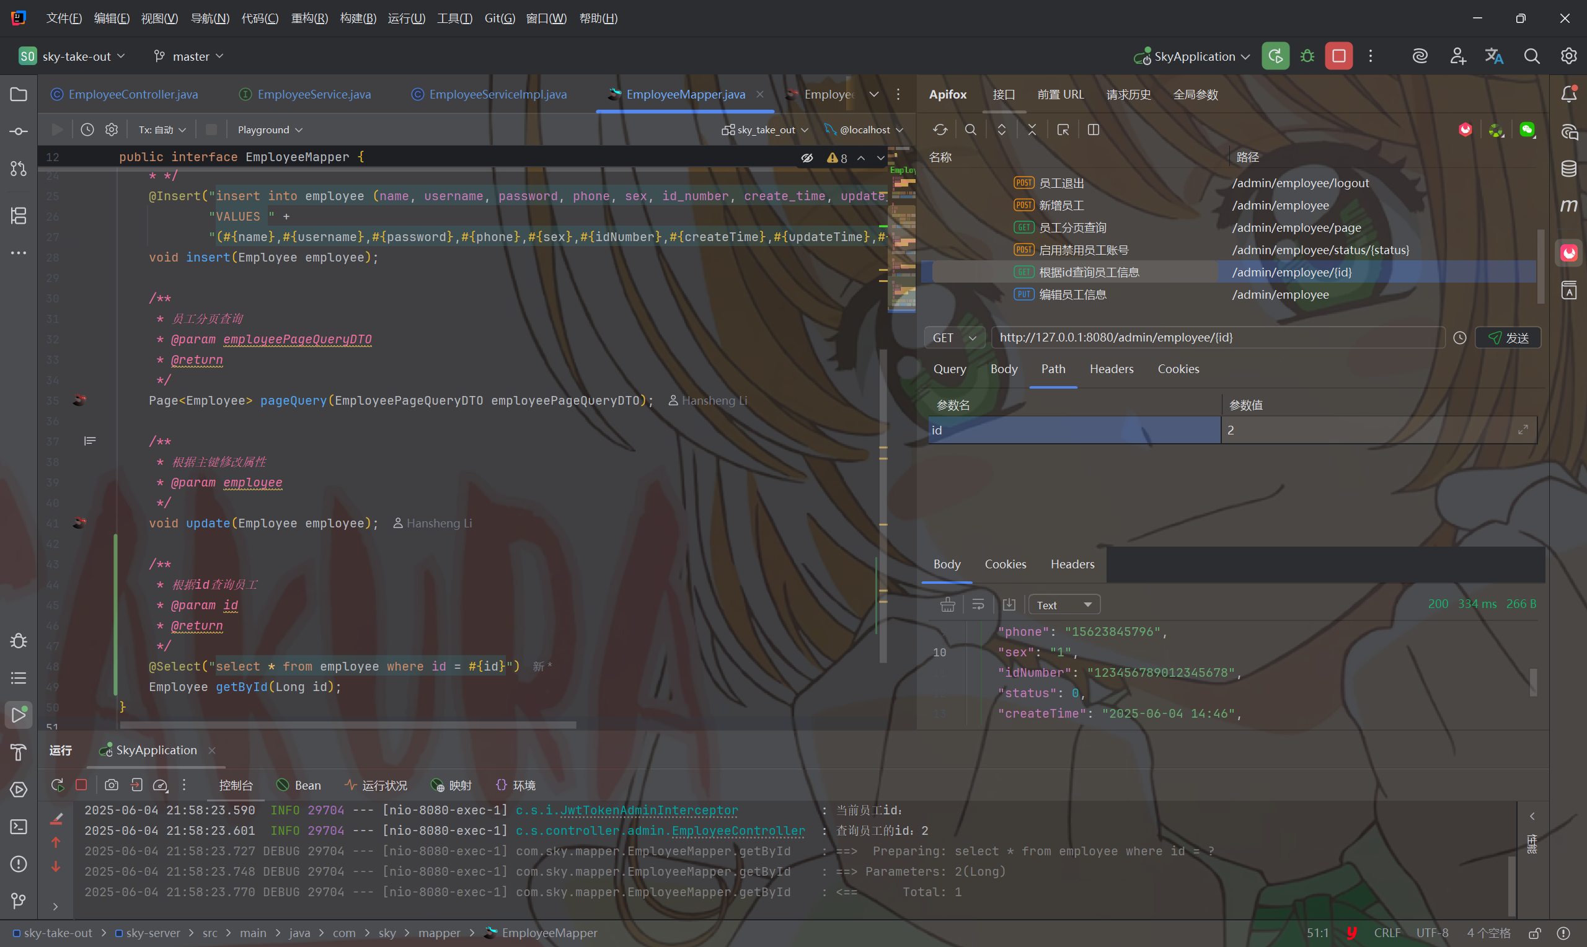This screenshot has width=1587, height=947.
Task: Switch to EmployeeServiceImpl.java tab
Action: (497, 94)
